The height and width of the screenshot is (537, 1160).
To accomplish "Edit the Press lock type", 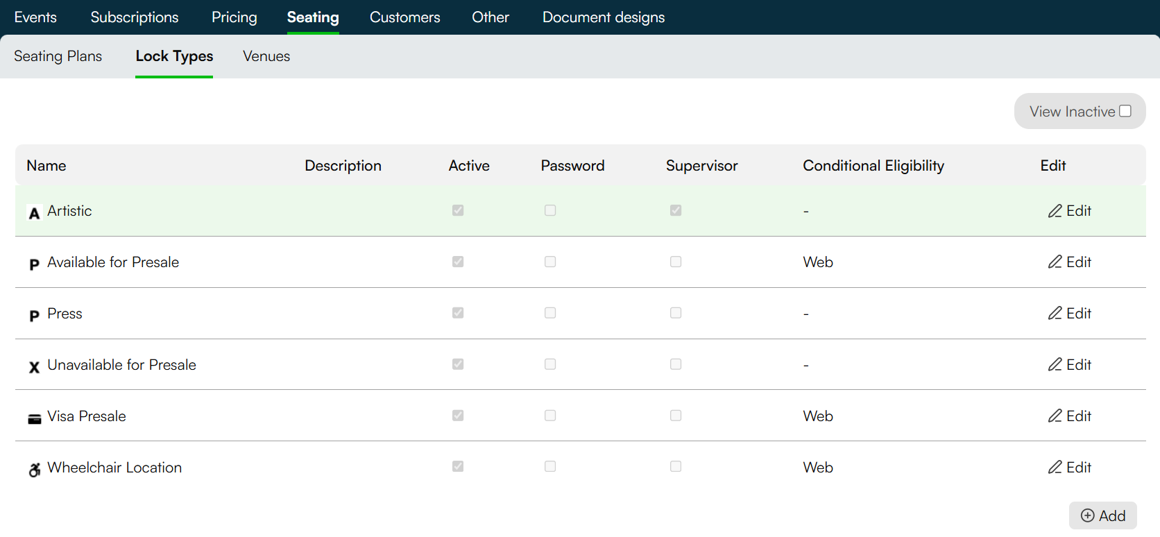I will 1070,314.
